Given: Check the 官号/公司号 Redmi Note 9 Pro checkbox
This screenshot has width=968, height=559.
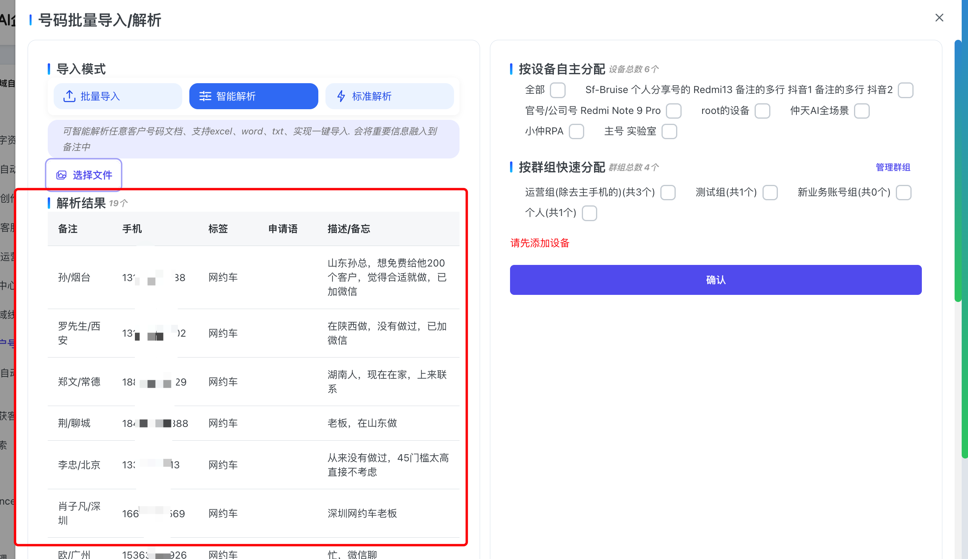Looking at the screenshot, I should pyautogui.click(x=674, y=111).
